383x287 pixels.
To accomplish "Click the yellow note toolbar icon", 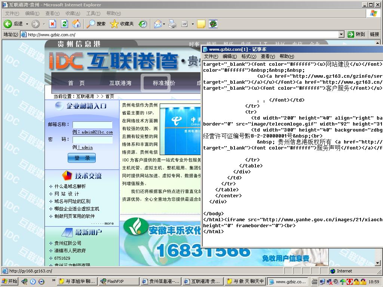I will [x=201, y=24].
